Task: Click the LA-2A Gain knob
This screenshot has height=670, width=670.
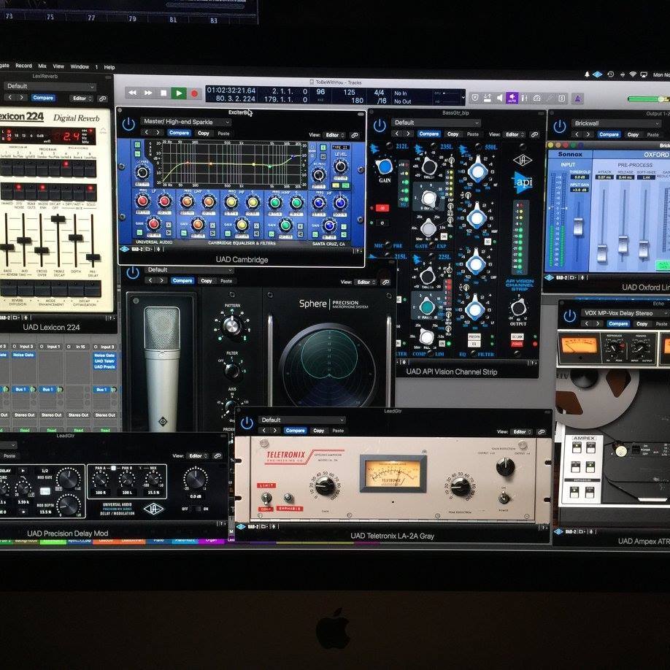Action: pos(325,486)
